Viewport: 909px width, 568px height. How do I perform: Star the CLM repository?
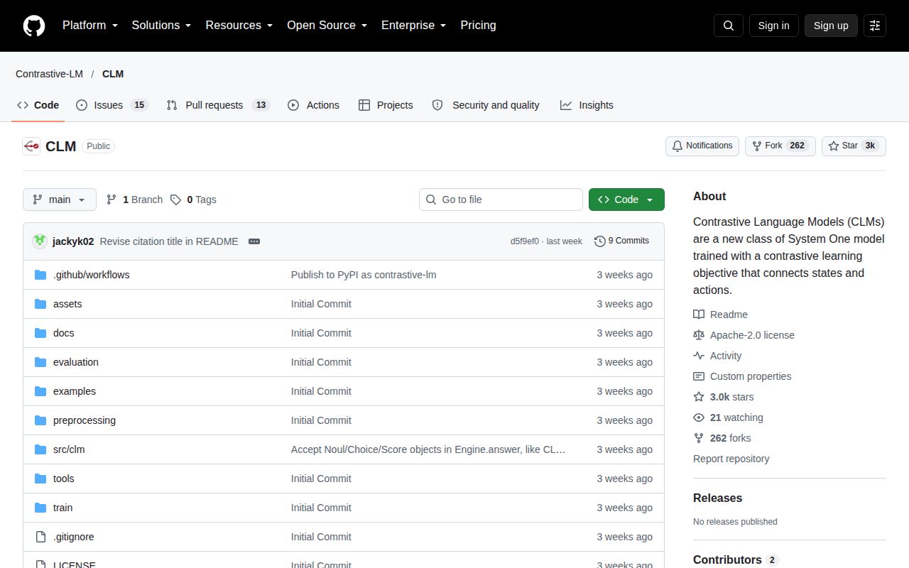pyautogui.click(x=854, y=146)
